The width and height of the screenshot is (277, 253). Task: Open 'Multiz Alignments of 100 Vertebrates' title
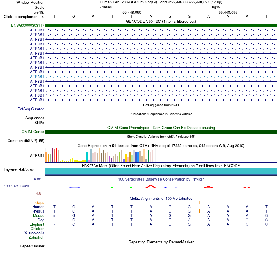tap(161, 199)
